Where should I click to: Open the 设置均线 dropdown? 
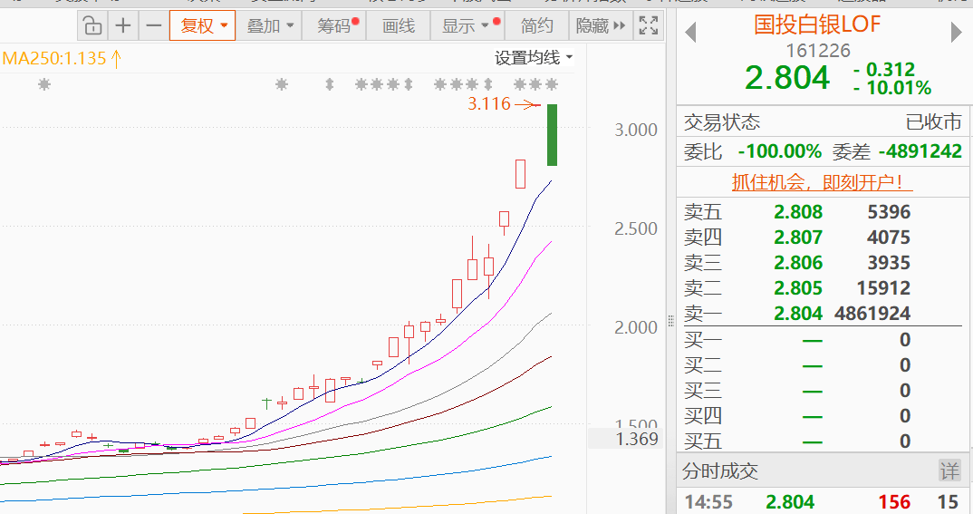click(x=534, y=58)
